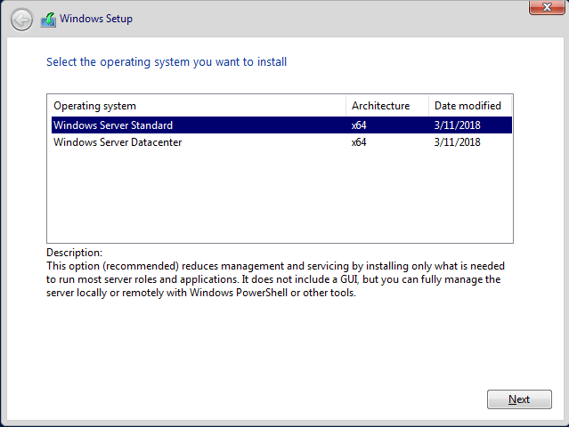569x427 pixels.
Task: Click x64 in the Windows Server Standard row
Action: (359, 125)
